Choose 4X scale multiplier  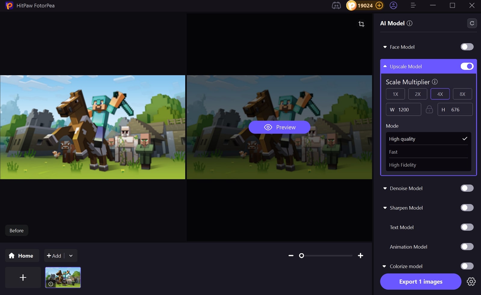440,94
